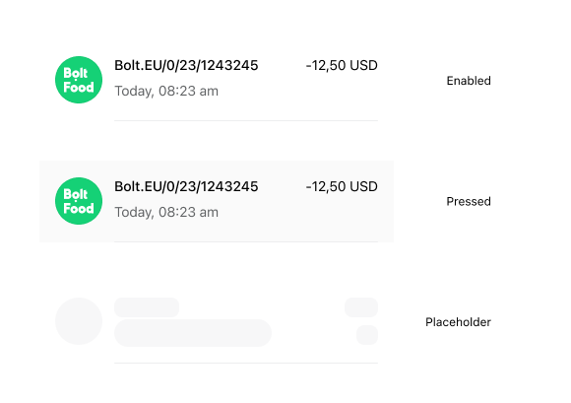The image size is (571, 403).
Task: Click the -12,50 USD amount in Pressed row
Action: [x=342, y=186]
